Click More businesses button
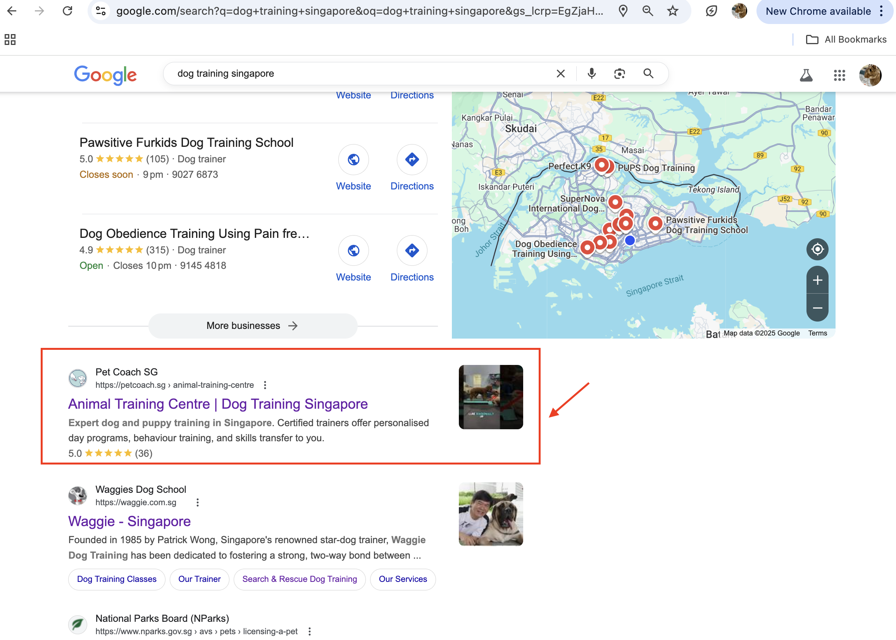The height and width of the screenshot is (640, 896). (x=253, y=326)
